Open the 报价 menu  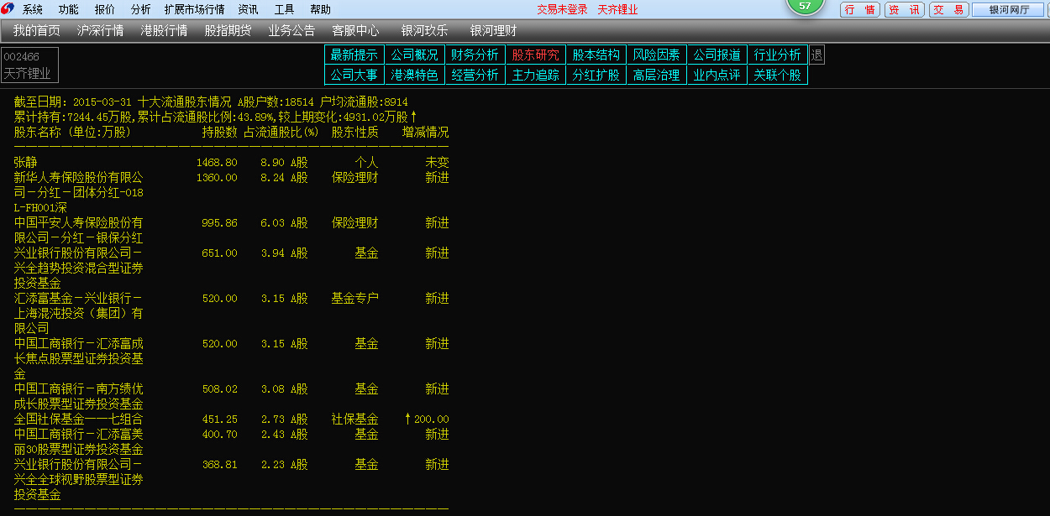[105, 10]
